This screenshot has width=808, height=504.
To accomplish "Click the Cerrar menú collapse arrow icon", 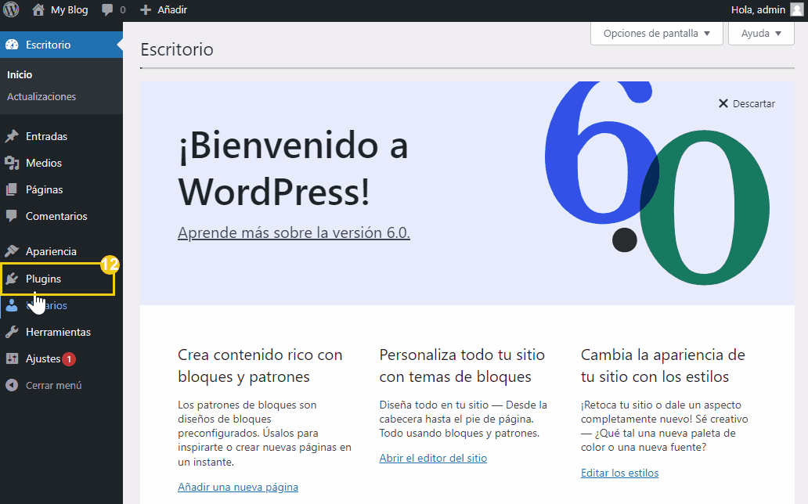I will [x=12, y=386].
